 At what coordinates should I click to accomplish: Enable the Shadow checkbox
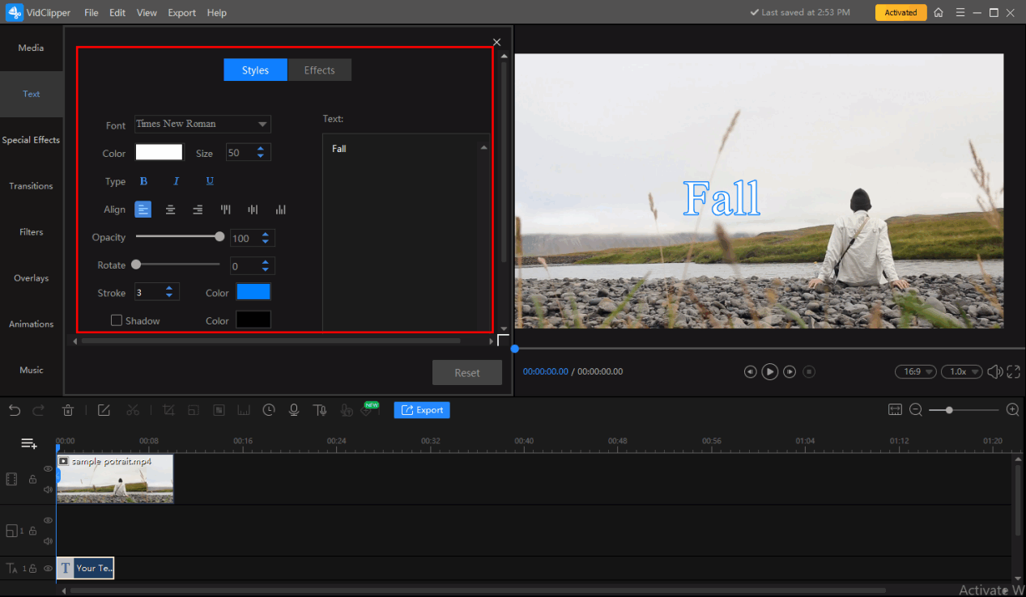(117, 320)
